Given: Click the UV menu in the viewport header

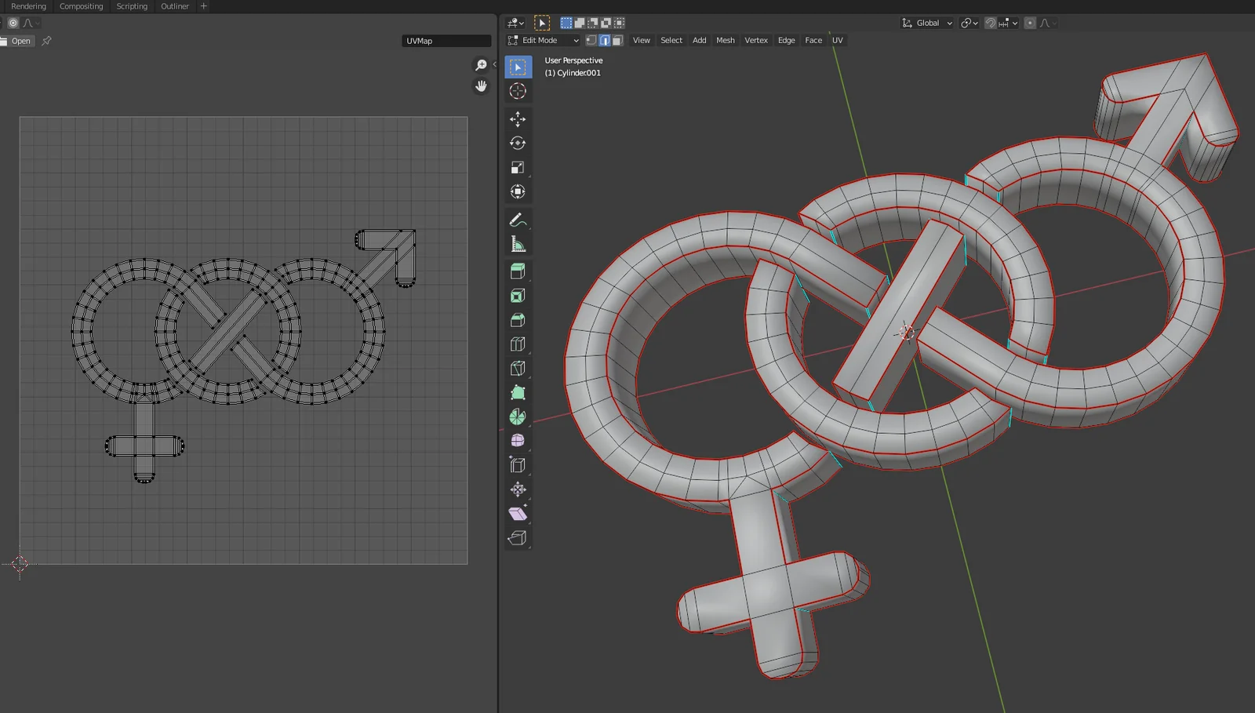Looking at the screenshot, I should click(838, 40).
